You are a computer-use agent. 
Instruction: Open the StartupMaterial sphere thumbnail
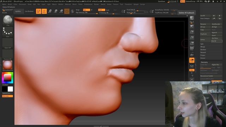point(8,66)
